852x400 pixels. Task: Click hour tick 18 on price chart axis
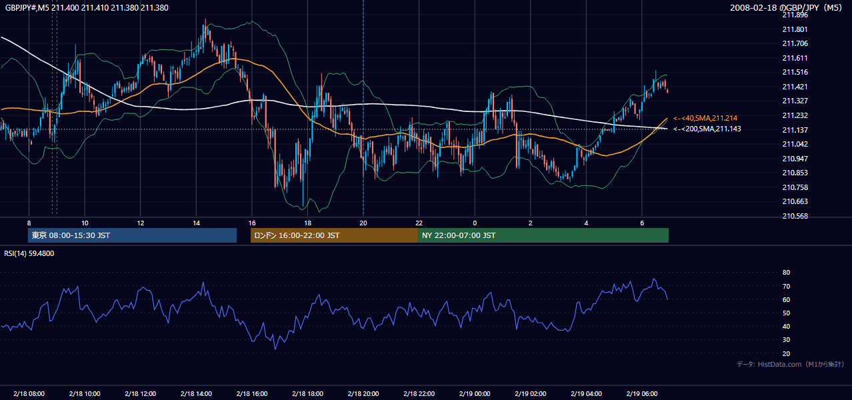click(x=307, y=223)
